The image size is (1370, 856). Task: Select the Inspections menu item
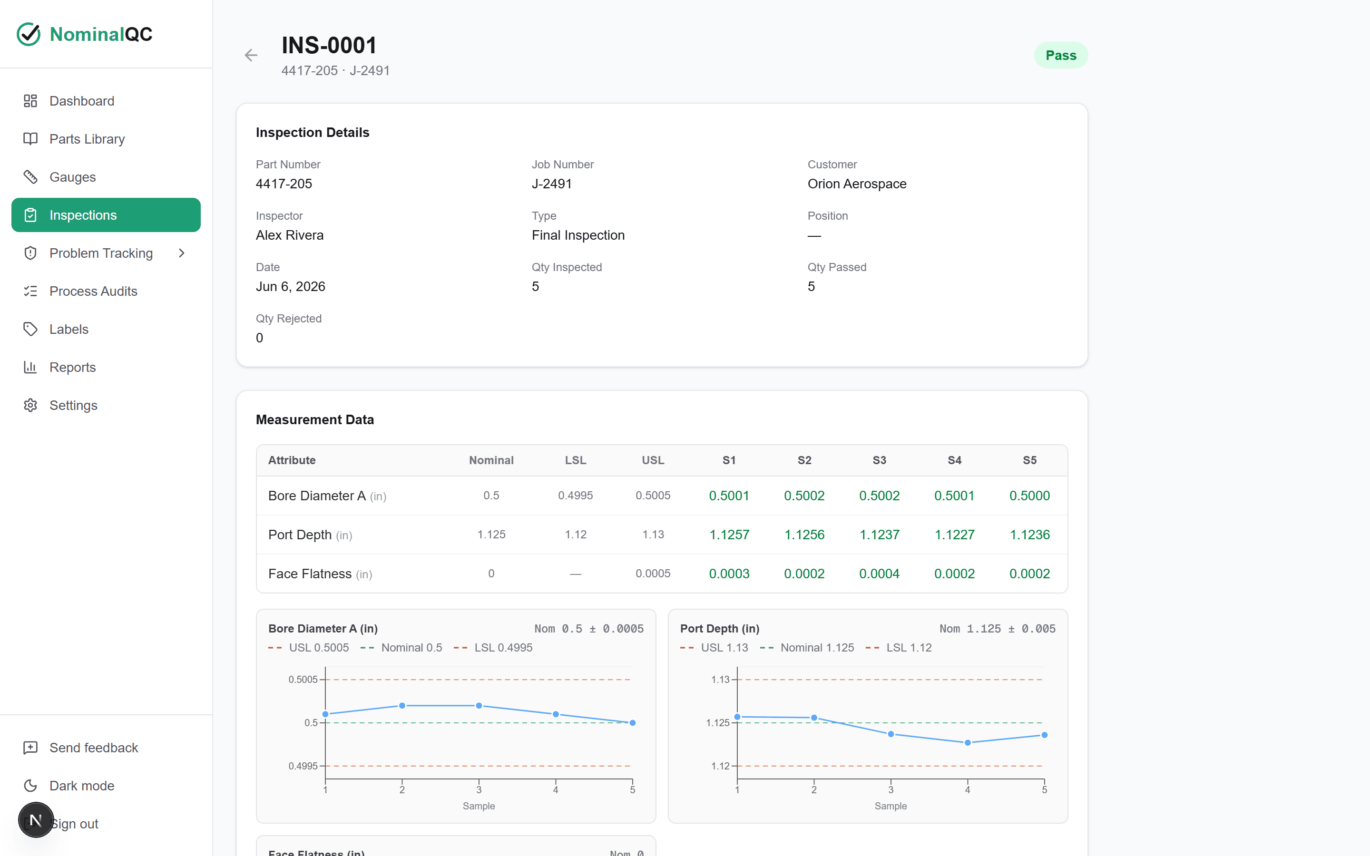tap(106, 215)
